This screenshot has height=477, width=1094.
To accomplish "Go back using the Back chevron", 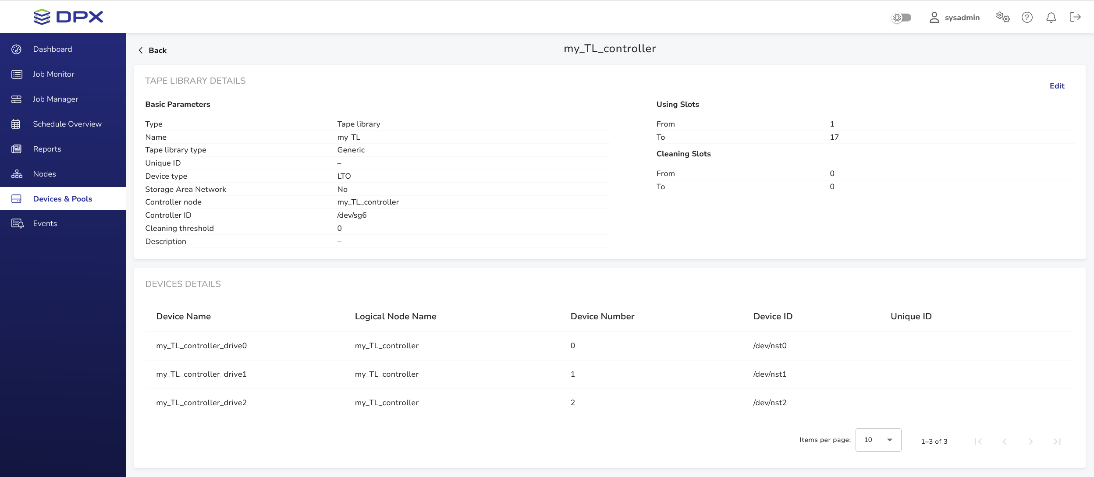I will coord(141,50).
